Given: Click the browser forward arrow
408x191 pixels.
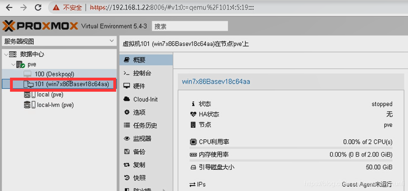Looking at the screenshot, I should 24,8.
